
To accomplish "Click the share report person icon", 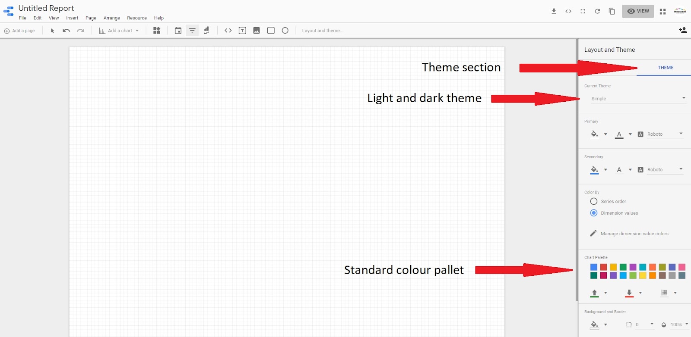I will 683,30.
